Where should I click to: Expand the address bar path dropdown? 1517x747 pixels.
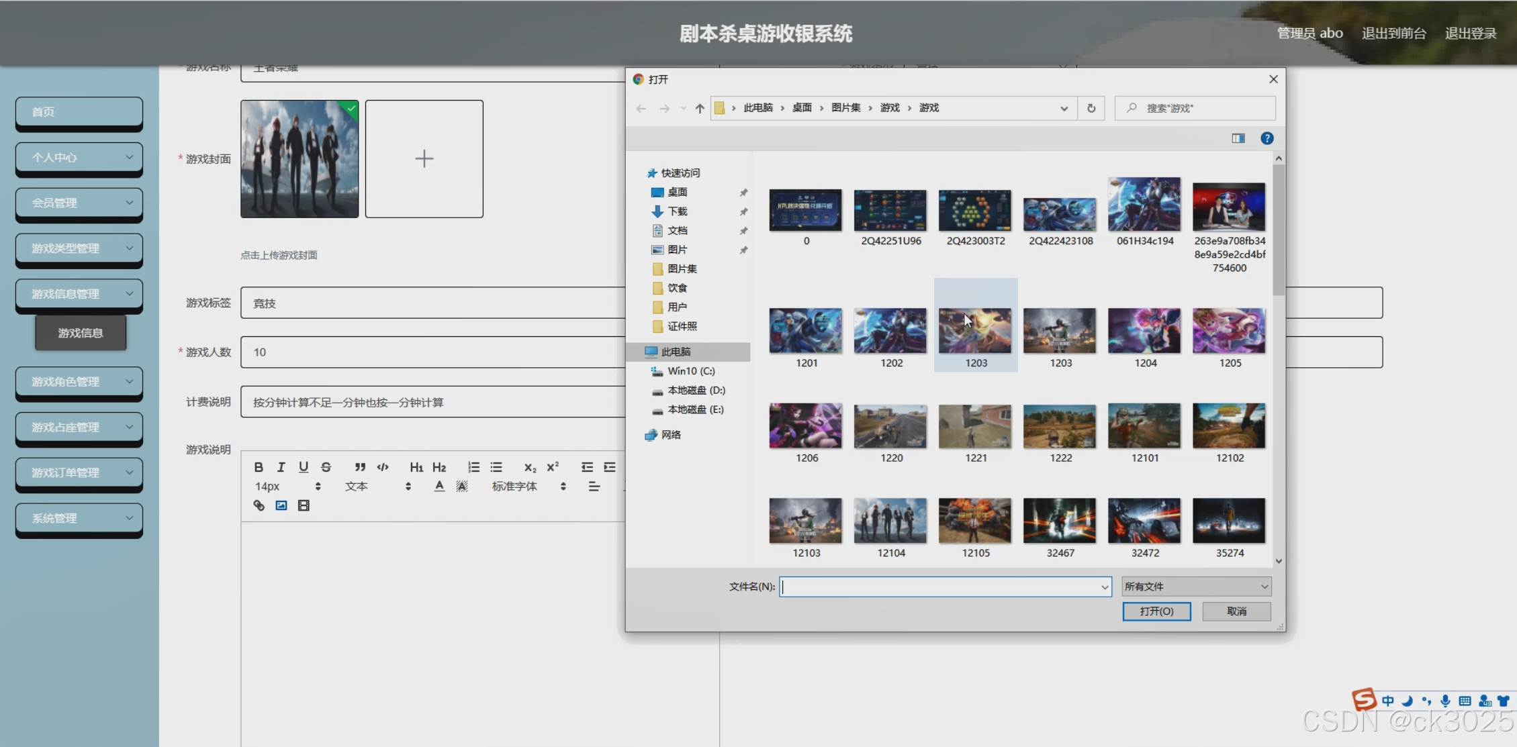point(1064,108)
